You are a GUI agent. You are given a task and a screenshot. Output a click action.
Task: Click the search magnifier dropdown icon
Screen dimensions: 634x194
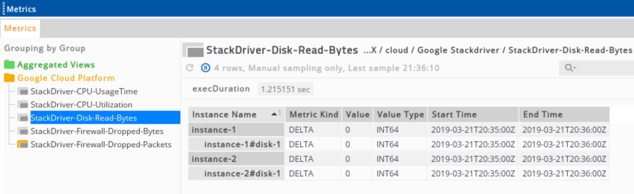point(570,68)
